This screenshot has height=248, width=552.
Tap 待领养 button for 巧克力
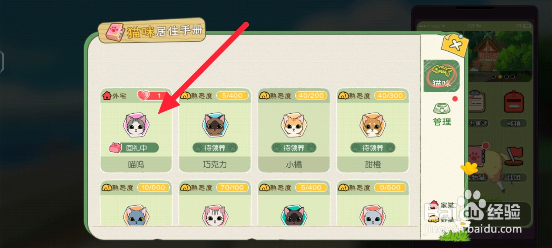pyautogui.click(x=215, y=148)
